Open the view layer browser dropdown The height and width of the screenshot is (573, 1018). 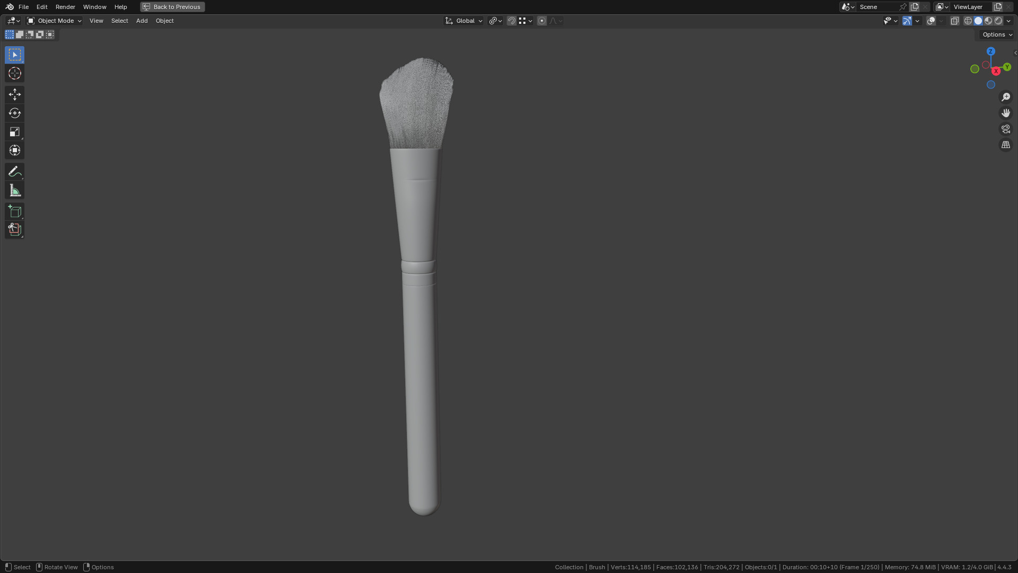[942, 7]
